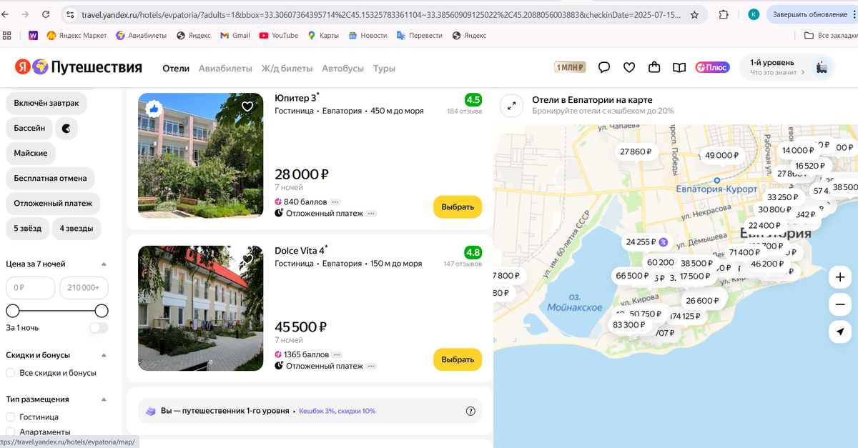Select the 49 000 ₽ map price marker
The height and width of the screenshot is (448, 858).
pyautogui.click(x=721, y=155)
